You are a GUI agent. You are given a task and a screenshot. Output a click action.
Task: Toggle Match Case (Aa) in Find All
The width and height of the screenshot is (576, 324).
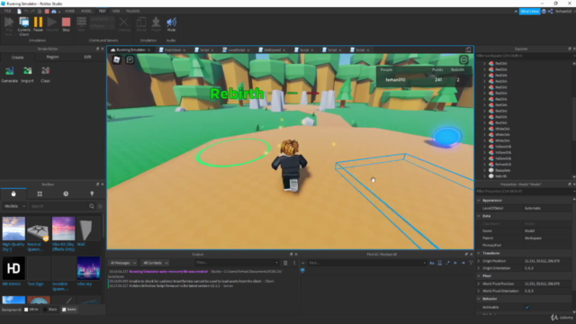coord(432,263)
